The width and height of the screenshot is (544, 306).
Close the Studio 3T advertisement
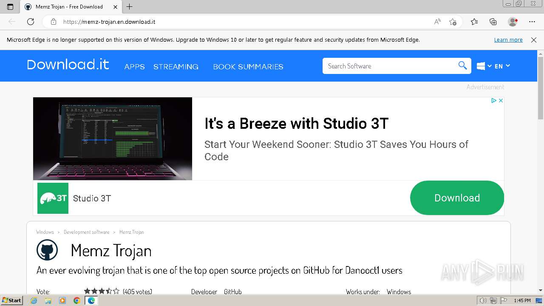click(501, 101)
